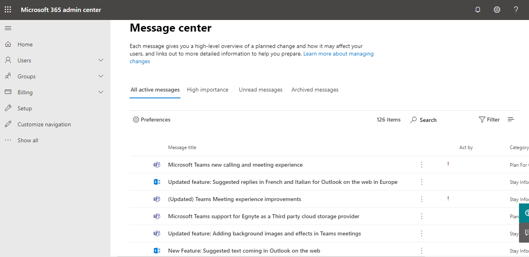Open Egnyte cloud storage provider message

click(264, 216)
